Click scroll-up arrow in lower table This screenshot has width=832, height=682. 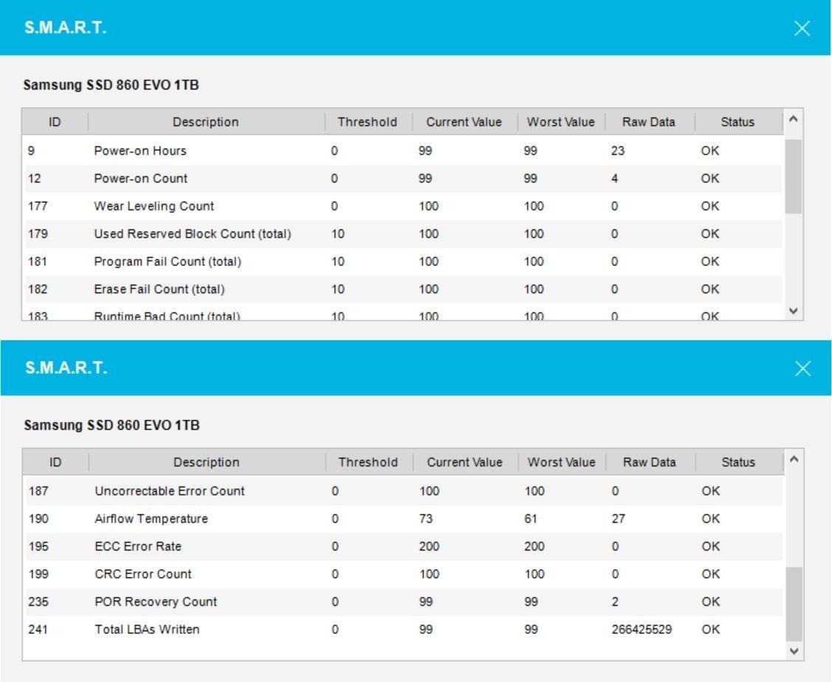(794, 460)
